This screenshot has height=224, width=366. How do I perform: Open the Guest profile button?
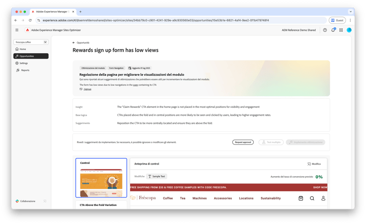point(337,20)
